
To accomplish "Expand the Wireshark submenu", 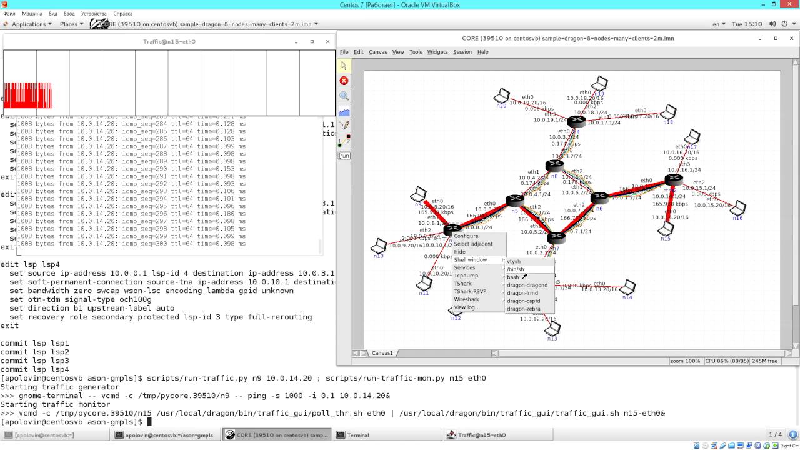I will 479,299.
